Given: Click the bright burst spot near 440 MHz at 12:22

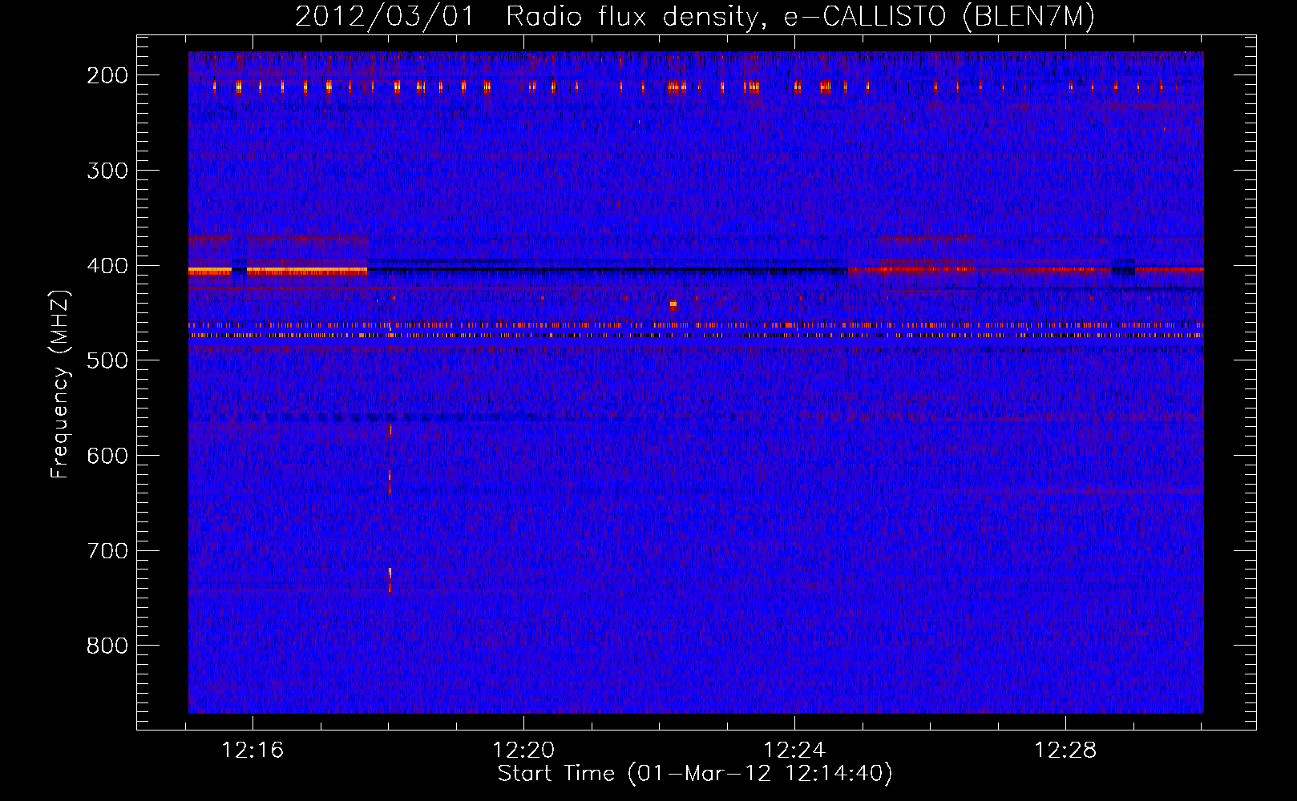Looking at the screenshot, I should click(x=673, y=304).
